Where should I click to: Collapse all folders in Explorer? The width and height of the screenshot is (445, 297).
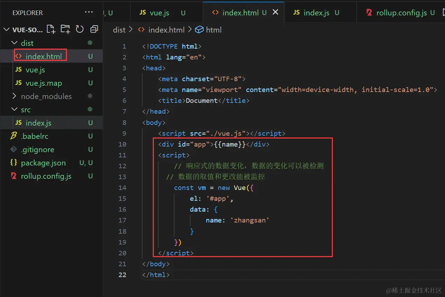[x=94, y=29]
